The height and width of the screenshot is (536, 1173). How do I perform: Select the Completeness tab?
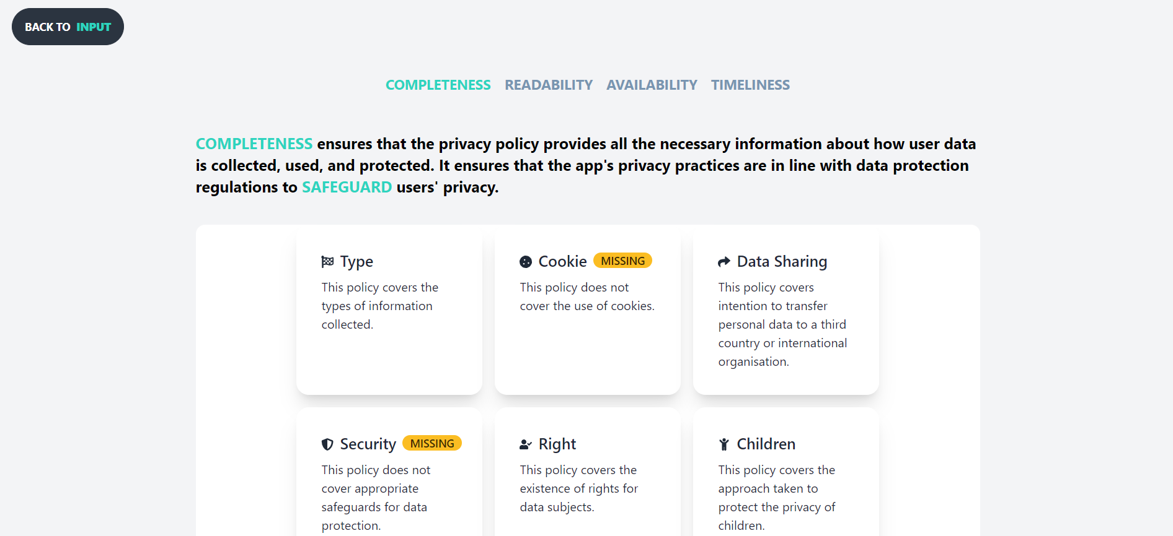click(438, 85)
